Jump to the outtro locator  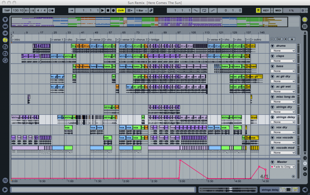(x=256, y=40)
